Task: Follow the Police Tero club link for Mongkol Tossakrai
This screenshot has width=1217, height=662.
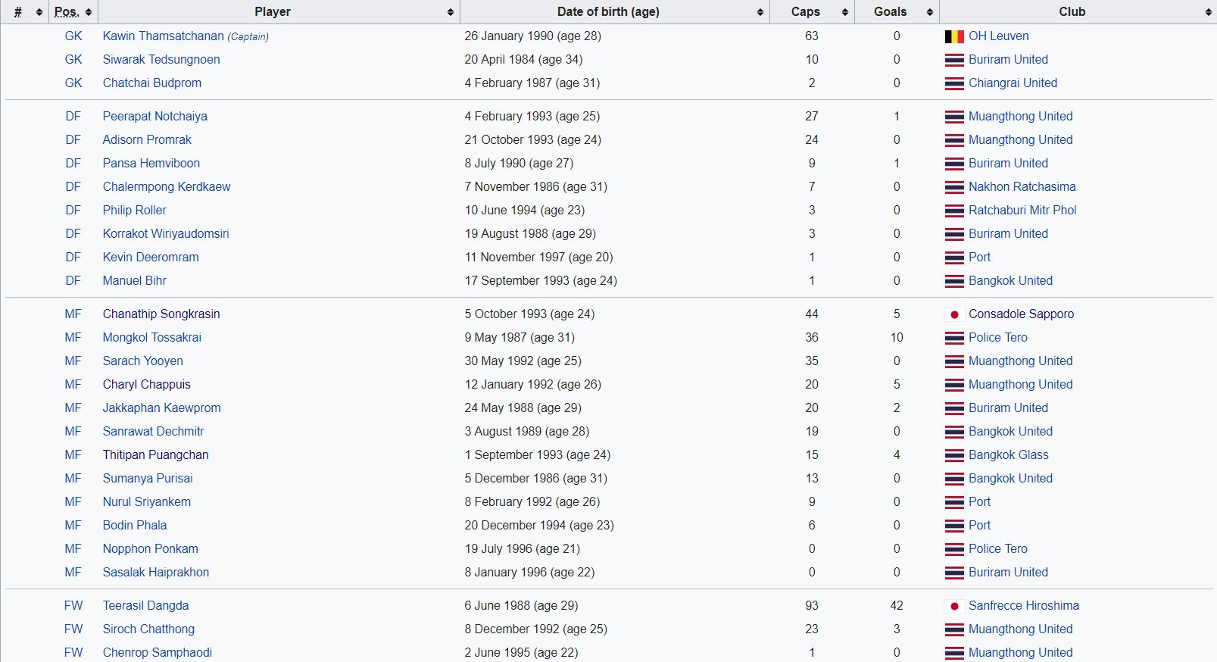Action: [x=998, y=338]
